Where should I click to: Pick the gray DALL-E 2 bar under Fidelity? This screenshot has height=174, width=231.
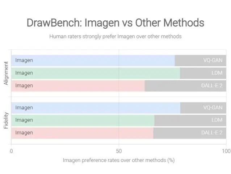(189, 133)
